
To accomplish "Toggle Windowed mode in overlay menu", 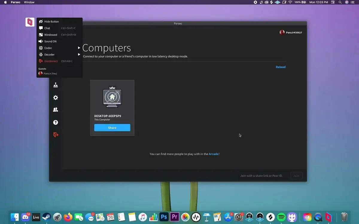I will click(51, 35).
